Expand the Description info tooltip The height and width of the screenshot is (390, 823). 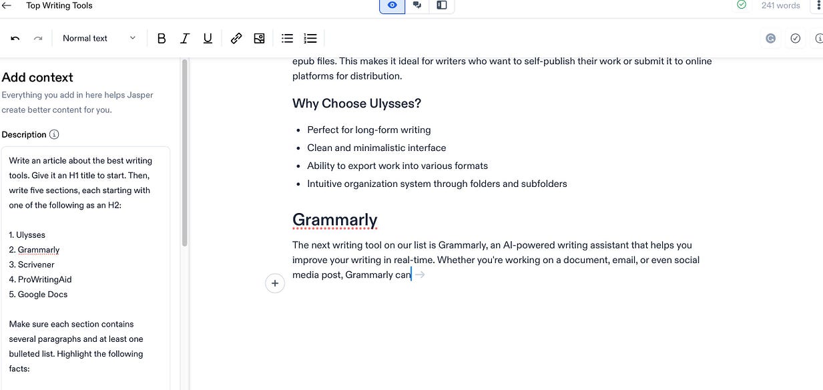(x=55, y=134)
